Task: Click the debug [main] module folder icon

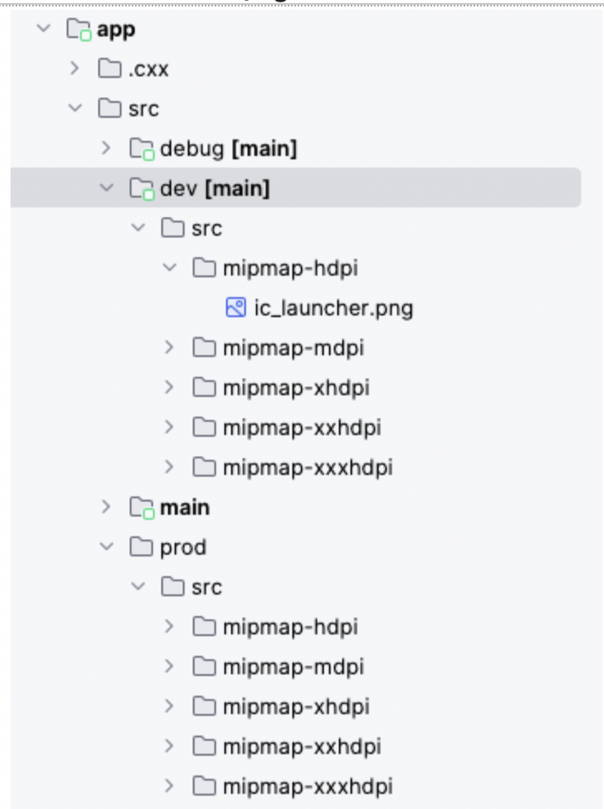Action: [141, 149]
